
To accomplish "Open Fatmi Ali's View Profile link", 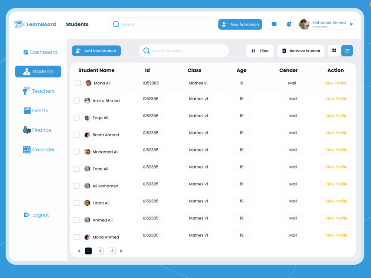I will coord(336,201).
